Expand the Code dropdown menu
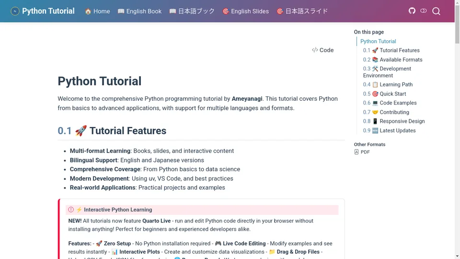The width and height of the screenshot is (460, 259). (322, 50)
